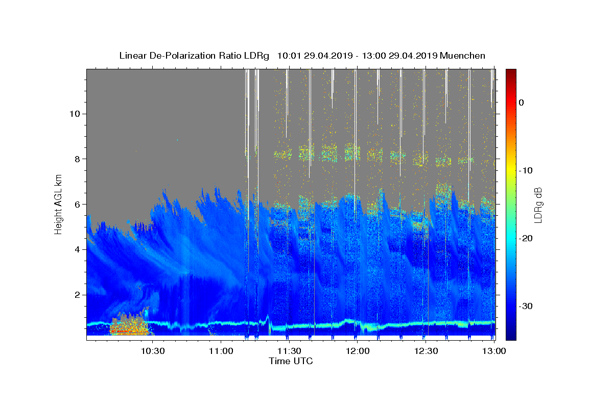Click the 'Height AGL km' axis label
Screen dimensions: 613x408
pos(59,205)
